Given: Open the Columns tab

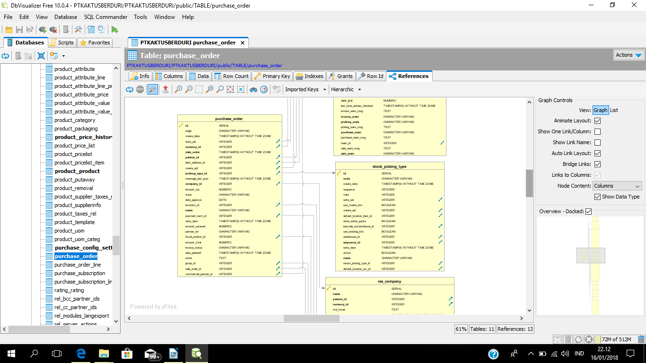Looking at the screenshot, I should point(169,76).
